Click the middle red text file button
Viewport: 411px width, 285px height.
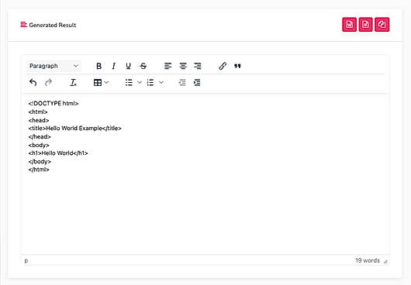[365, 25]
